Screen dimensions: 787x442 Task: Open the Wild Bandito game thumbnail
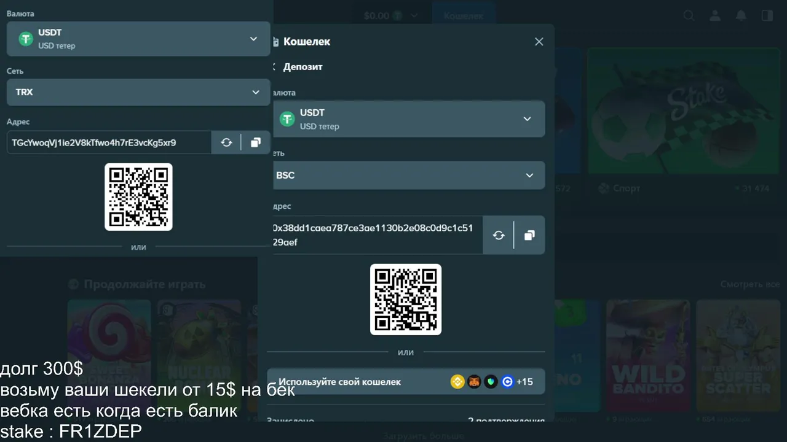click(648, 356)
